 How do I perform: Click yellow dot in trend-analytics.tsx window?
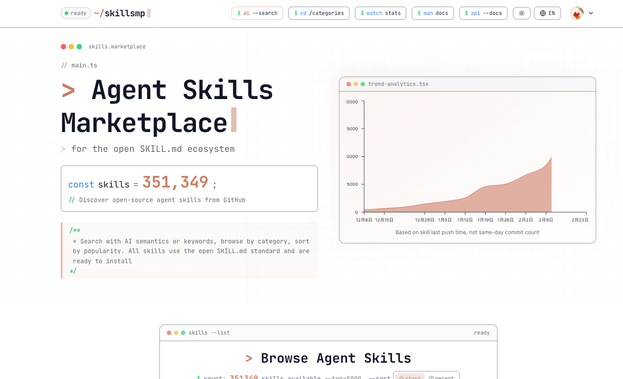coord(356,84)
